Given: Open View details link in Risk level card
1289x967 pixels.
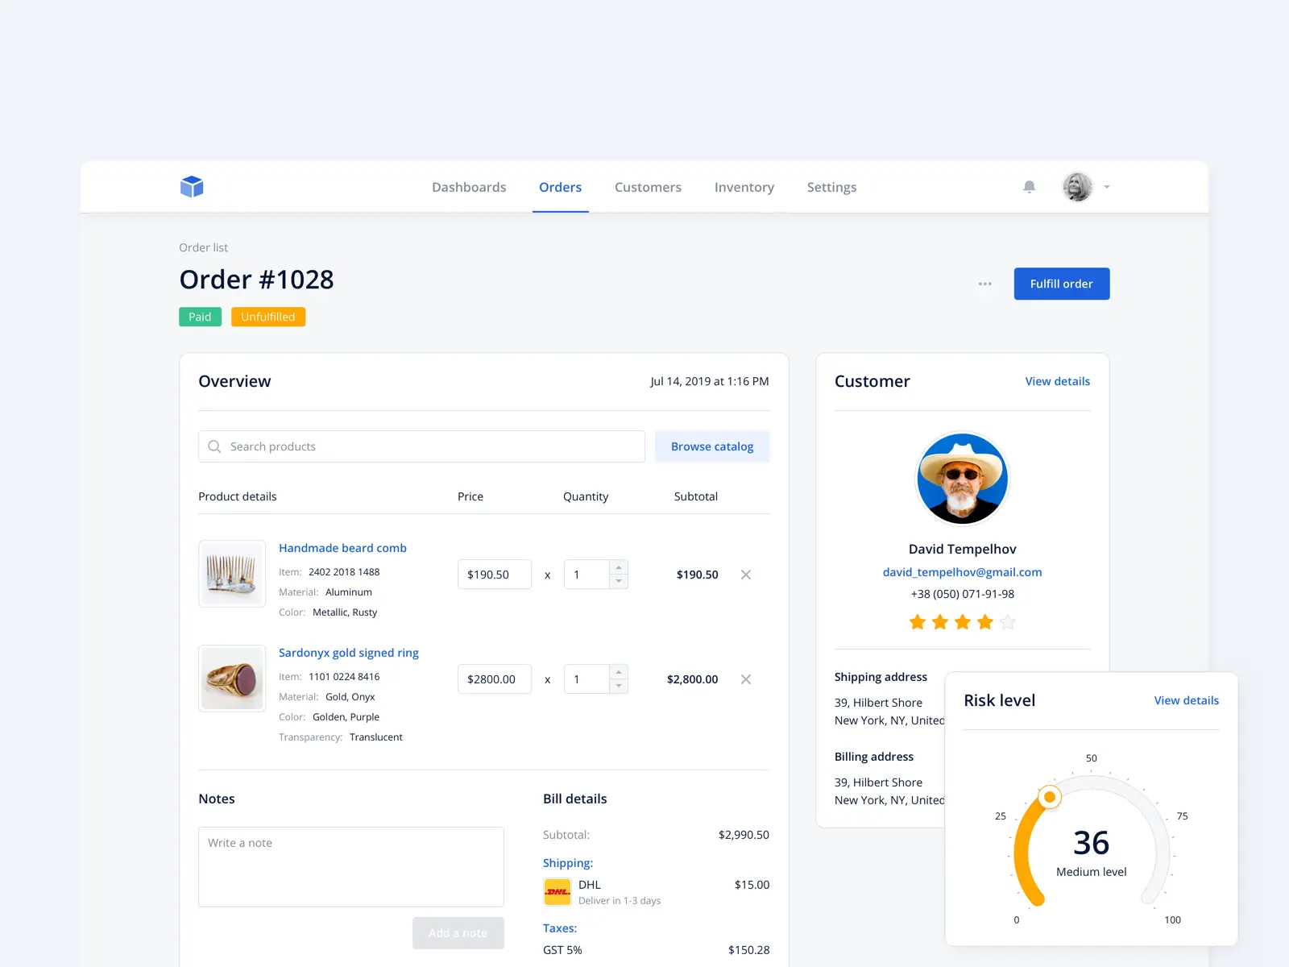Looking at the screenshot, I should coord(1186,700).
